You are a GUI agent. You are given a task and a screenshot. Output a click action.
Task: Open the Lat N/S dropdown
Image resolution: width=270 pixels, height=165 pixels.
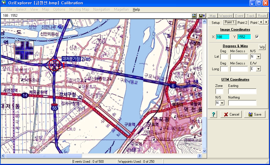258,57
